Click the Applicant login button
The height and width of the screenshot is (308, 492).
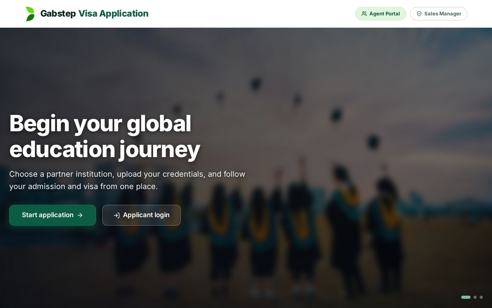pyautogui.click(x=141, y=215)
